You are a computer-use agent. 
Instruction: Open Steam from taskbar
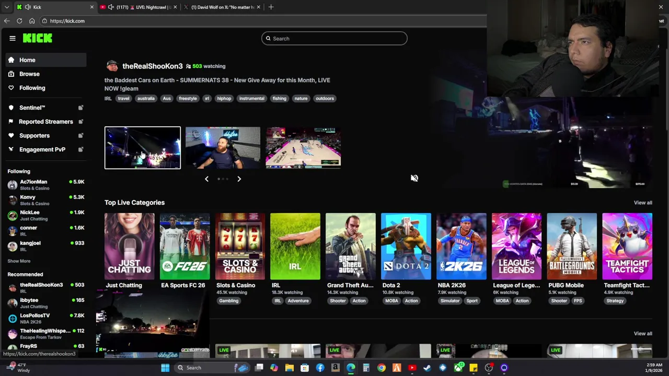427,368
